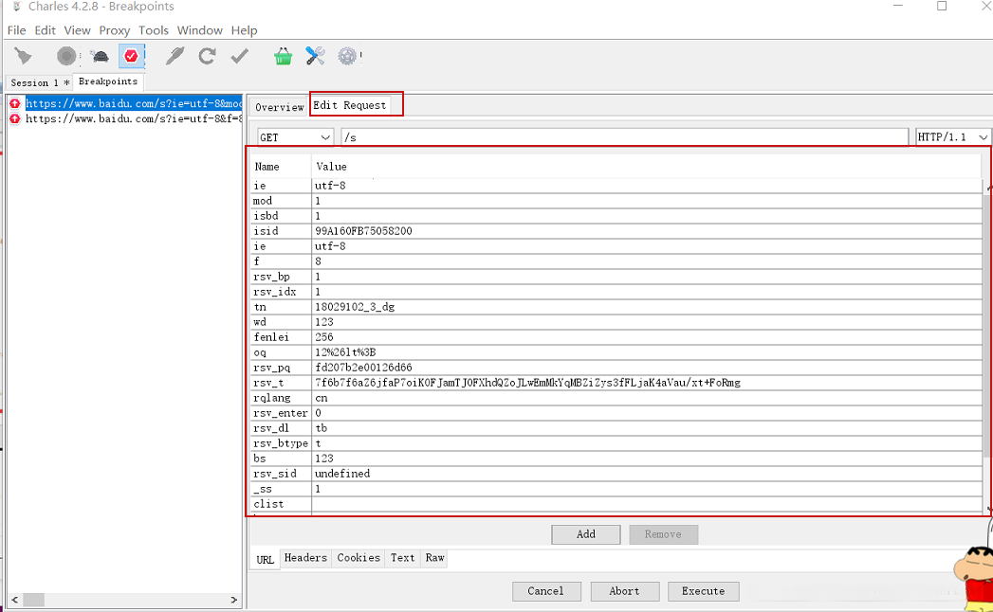This screenshot has width=993, height=612.
Task: Switch to the Session 1 tab
Action: pyautogui.click(x=40, y=83)
